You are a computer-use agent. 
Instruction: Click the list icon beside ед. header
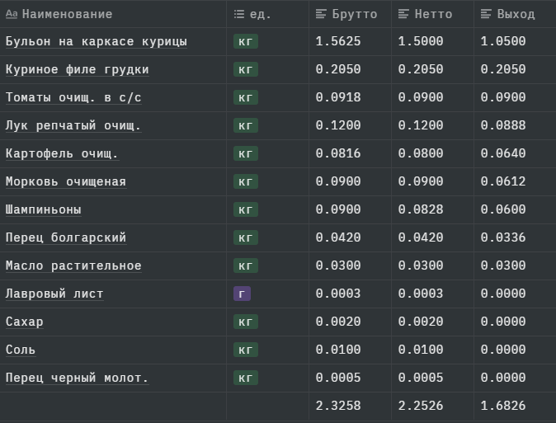tap(239, 14)
